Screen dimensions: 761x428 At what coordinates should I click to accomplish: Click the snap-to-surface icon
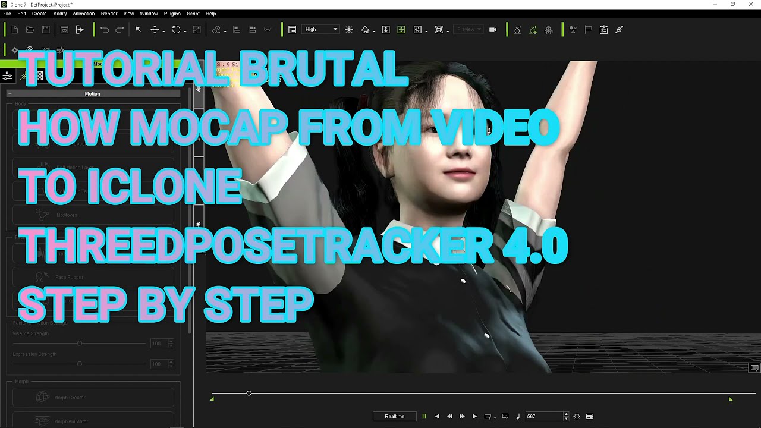pos(251,30)
